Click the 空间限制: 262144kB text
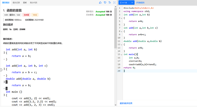The width and height of the screenshot is (197, 107). 34,20
